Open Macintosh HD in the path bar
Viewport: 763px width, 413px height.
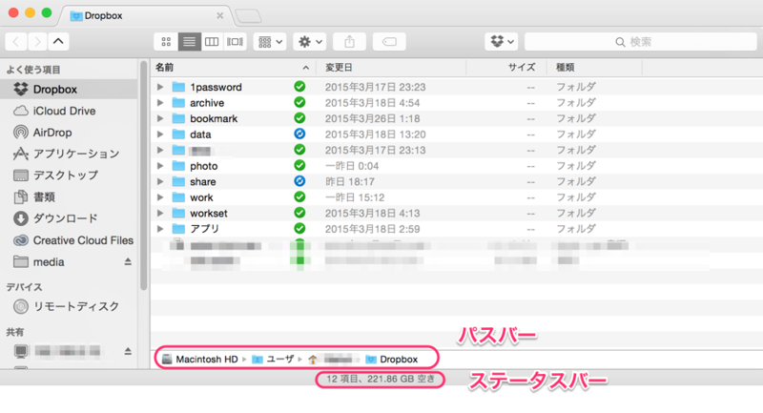point(200,359)
